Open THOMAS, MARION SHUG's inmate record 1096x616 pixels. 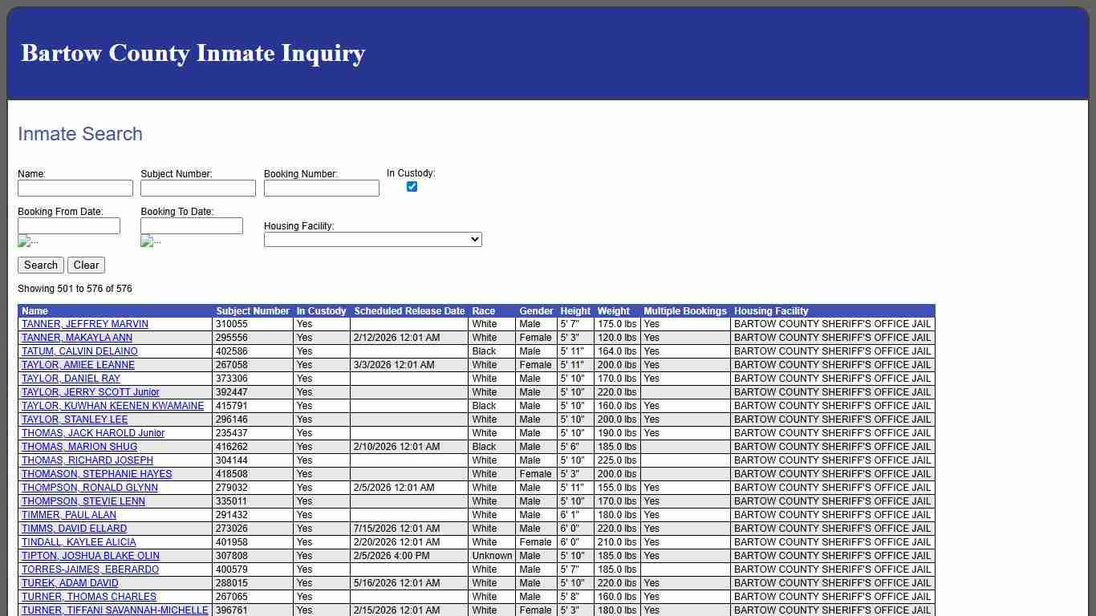[79, 447]
